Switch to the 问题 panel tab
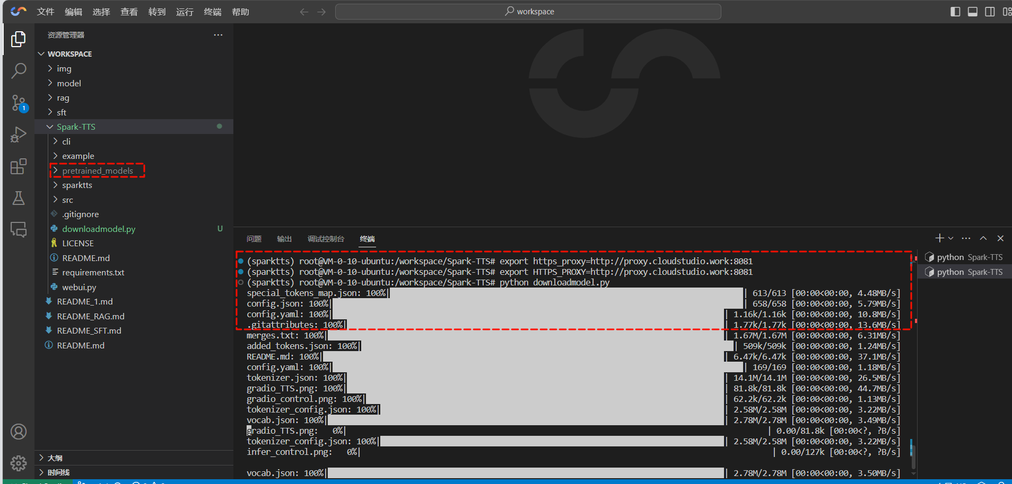The height and width of the screenshot is (484, 1012). click(x=254, y=239)
